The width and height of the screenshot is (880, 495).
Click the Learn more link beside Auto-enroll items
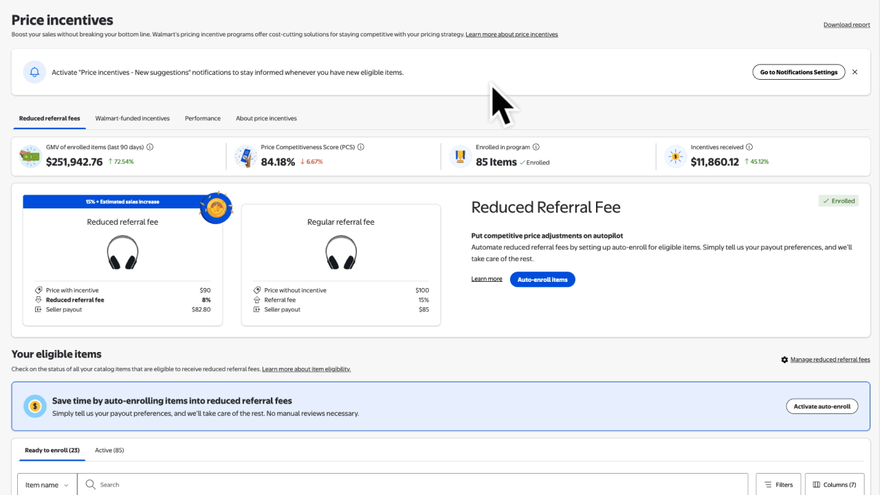pyautogui.click(x=487, y=279)
